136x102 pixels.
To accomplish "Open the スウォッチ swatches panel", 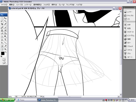I will (x=129, y=46).
